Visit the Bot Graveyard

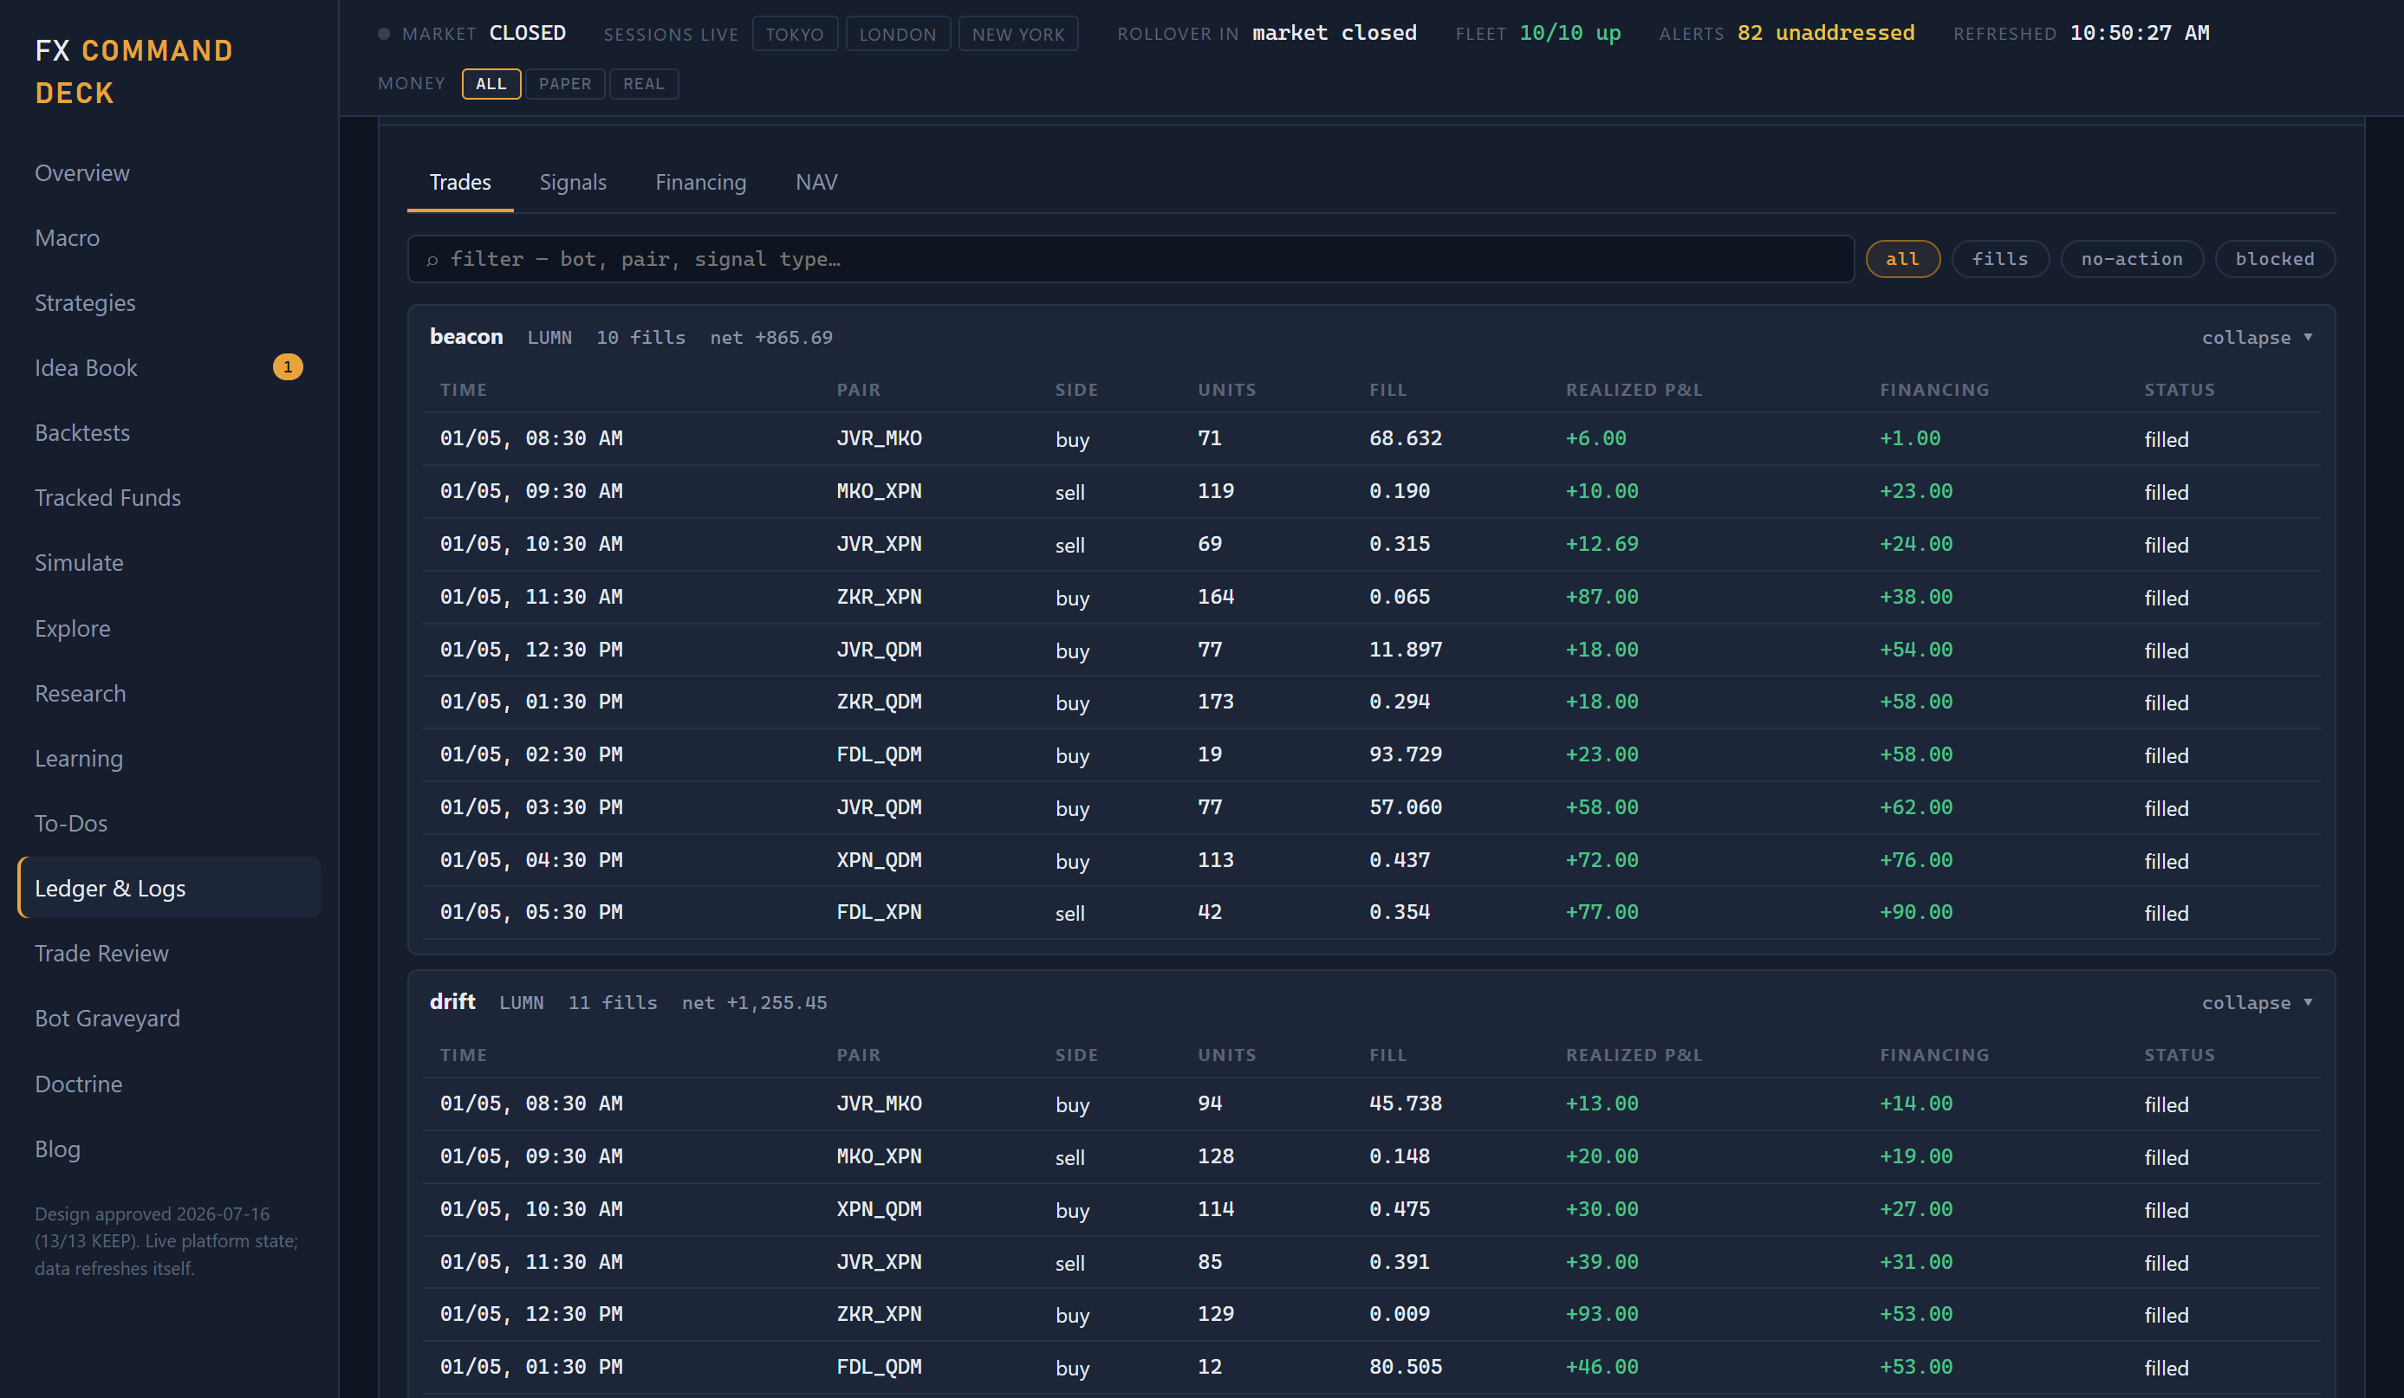[x=169, y=1019]
